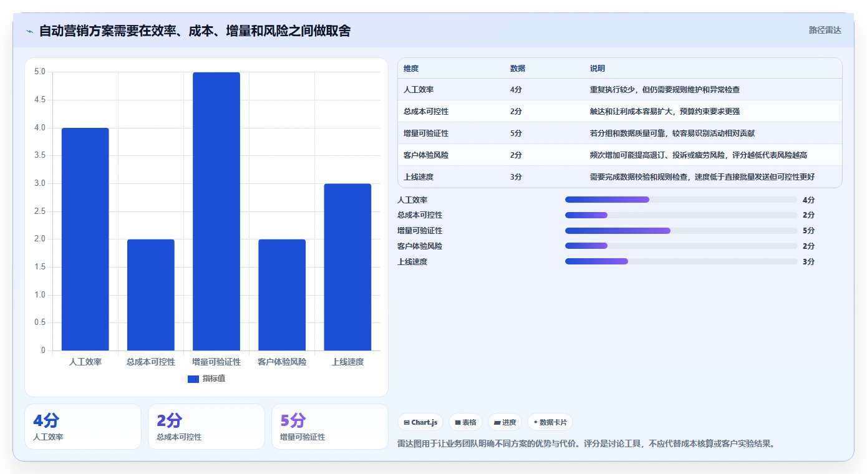
Task: Click the 客户体验风险 bar in the chart
Action: tap(282, 295)
